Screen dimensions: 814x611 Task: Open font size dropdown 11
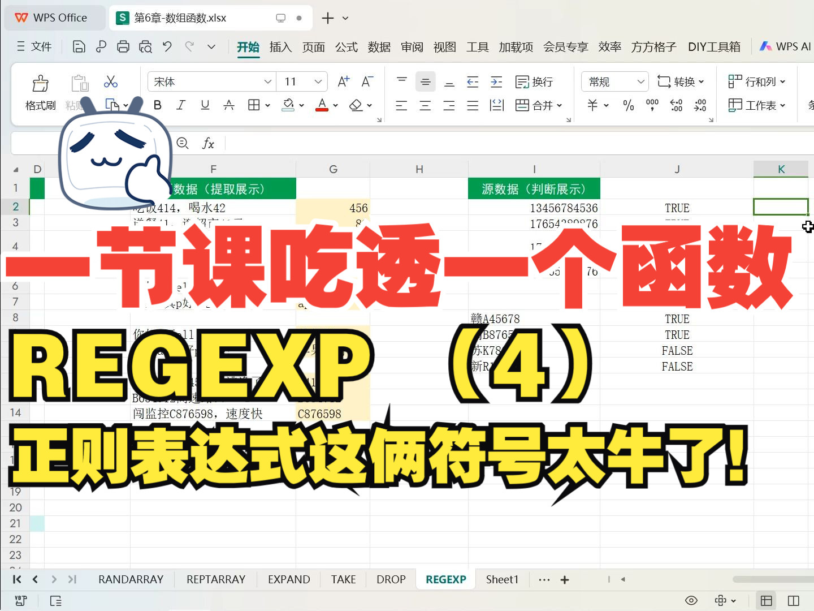coord(318,82)
